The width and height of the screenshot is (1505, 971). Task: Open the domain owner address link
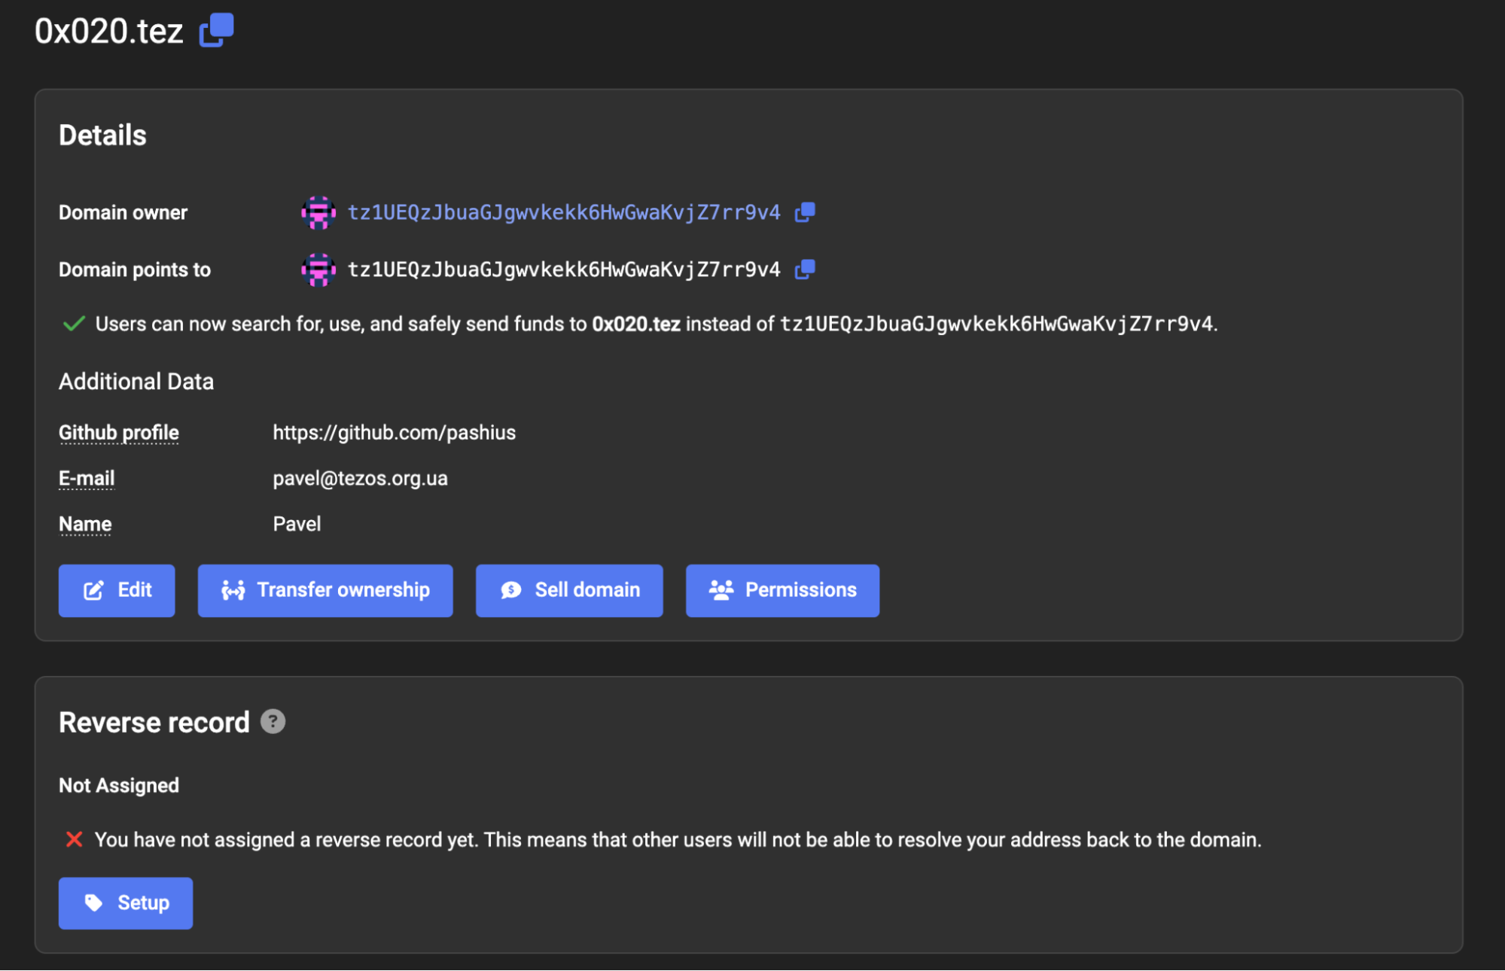[563, 212]
